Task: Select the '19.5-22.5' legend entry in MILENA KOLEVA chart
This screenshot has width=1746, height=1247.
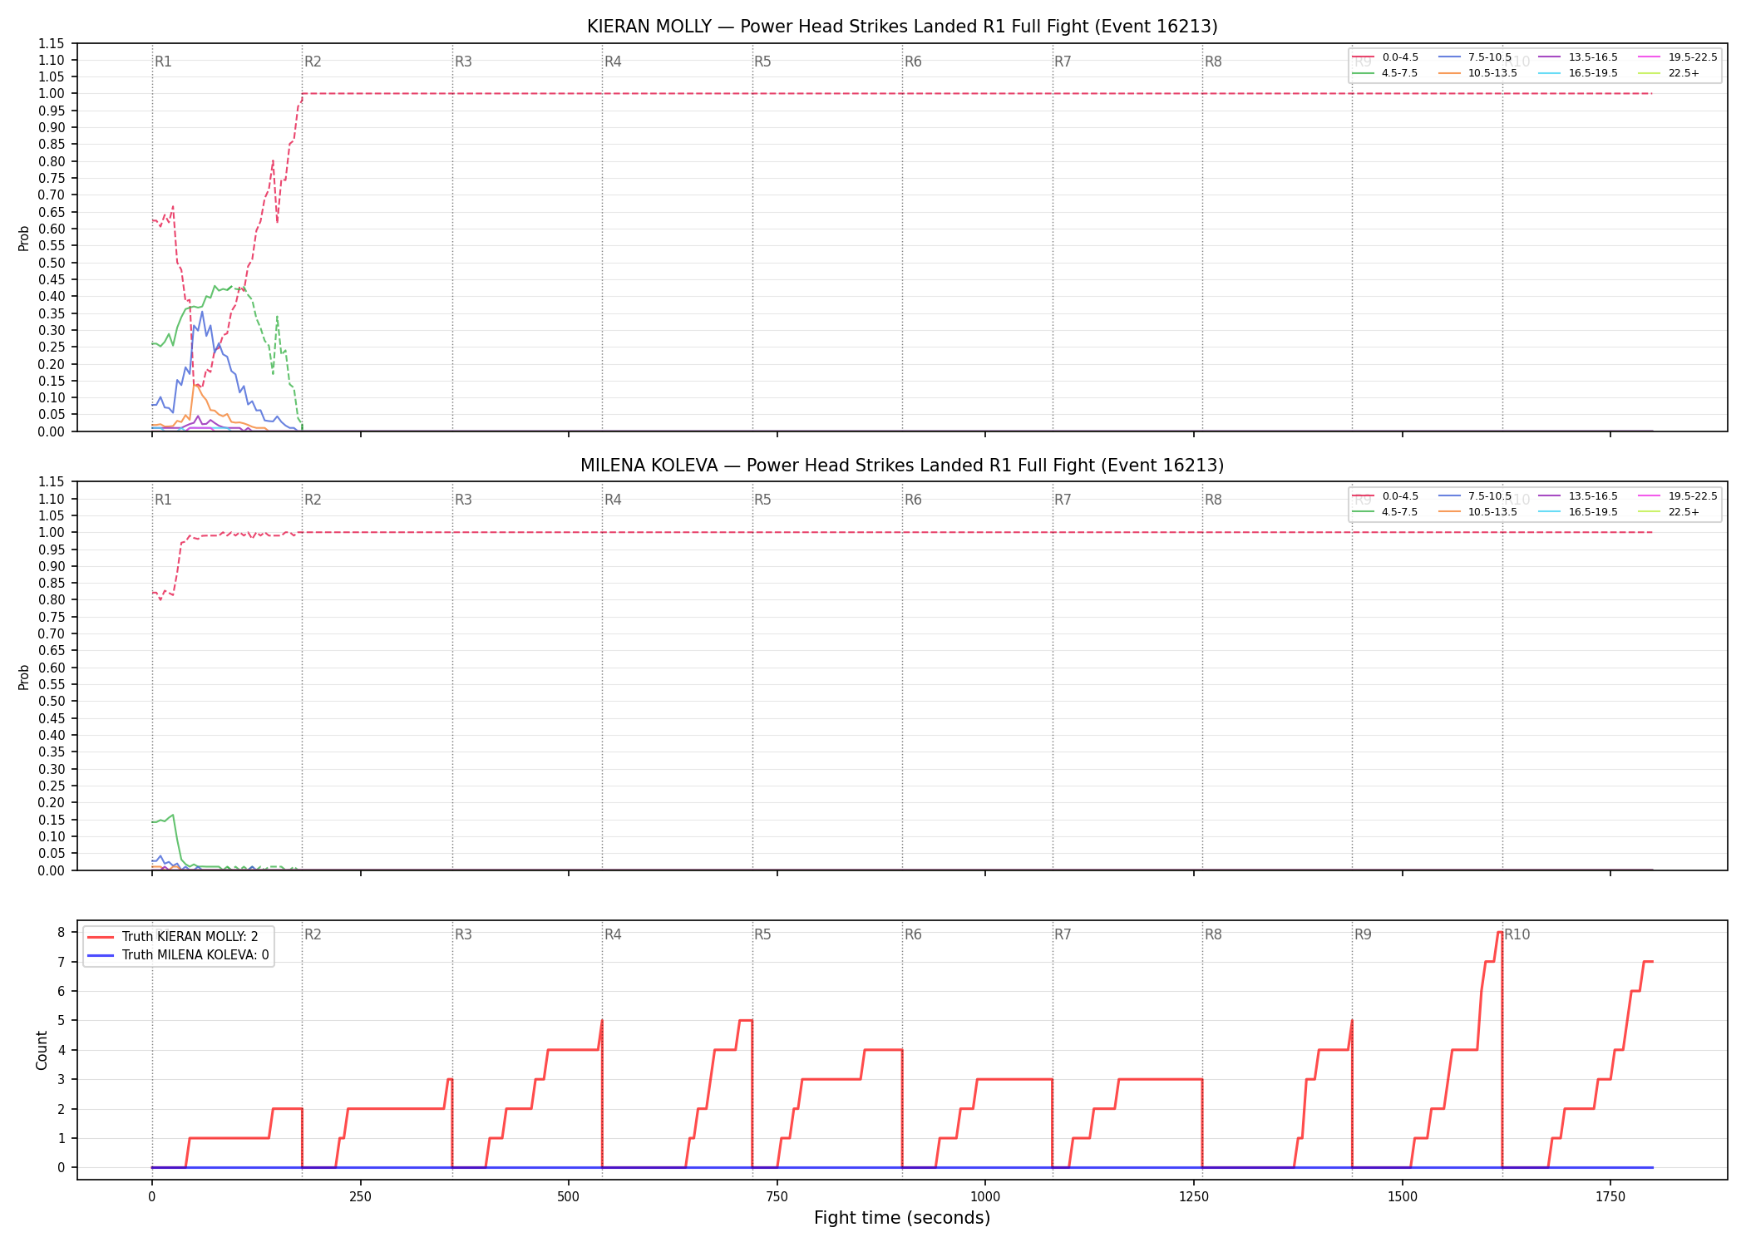Action: [1679, 496]
